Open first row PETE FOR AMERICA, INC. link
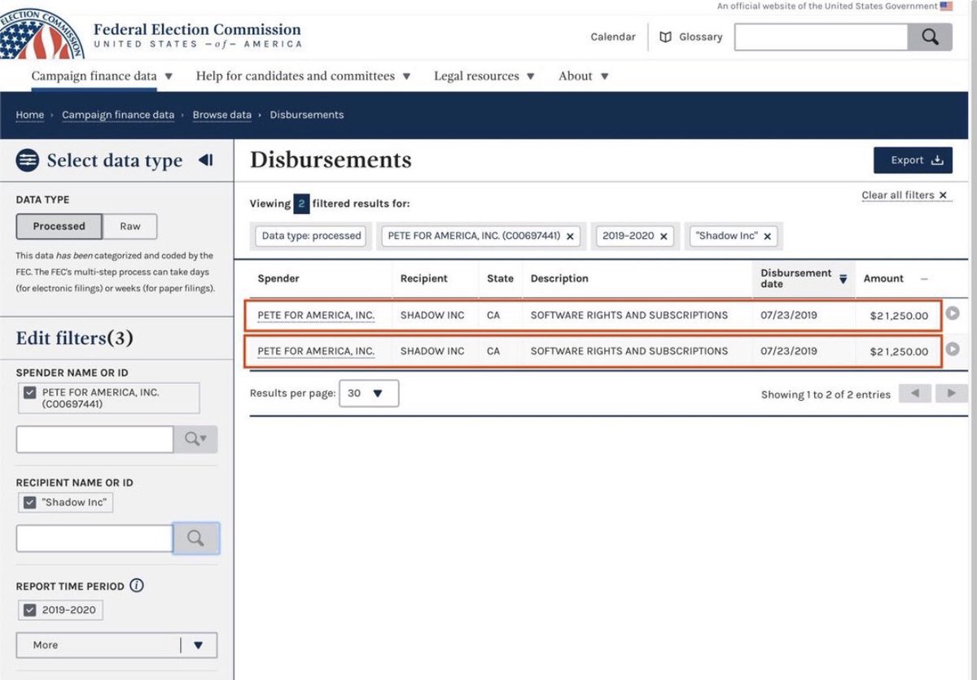 pyautogui.click(x=316, y=315)
